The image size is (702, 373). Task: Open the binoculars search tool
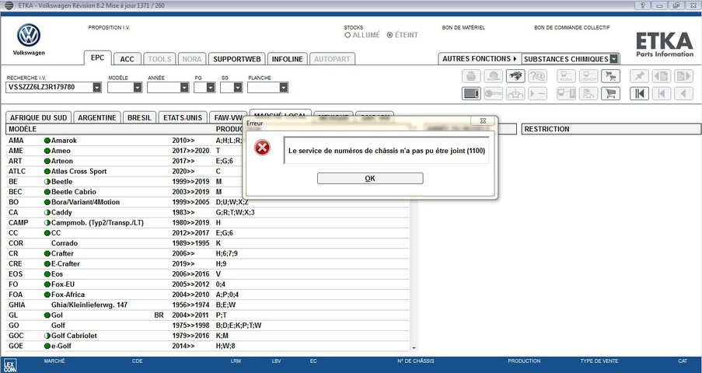pos(515,76)
